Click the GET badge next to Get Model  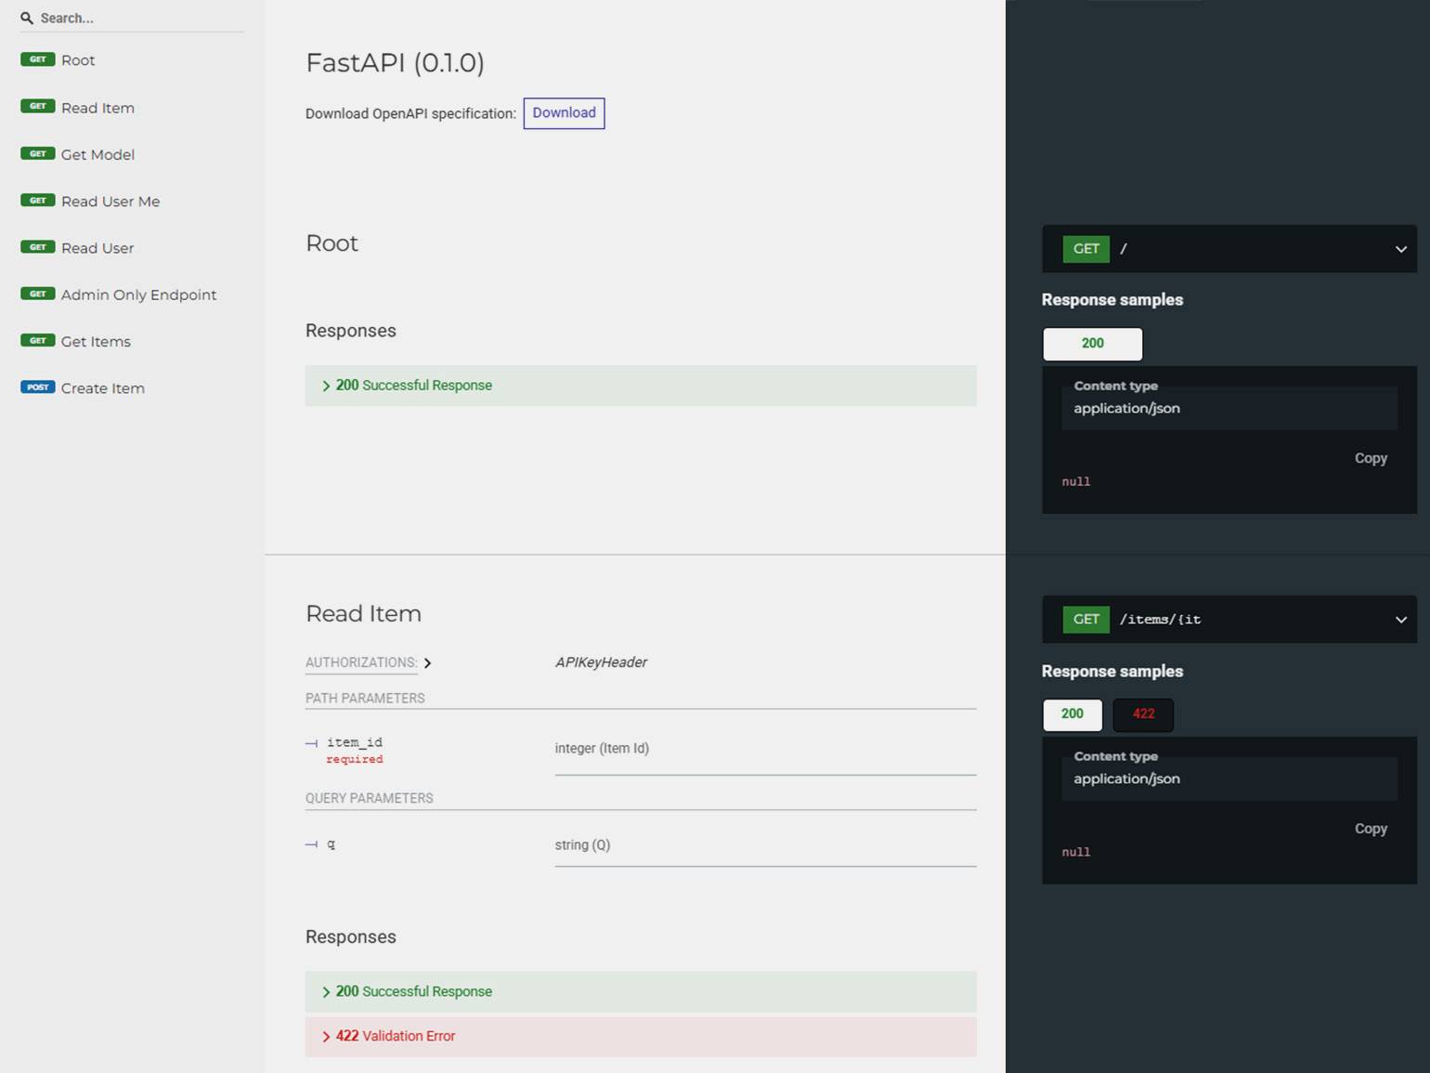38,154
